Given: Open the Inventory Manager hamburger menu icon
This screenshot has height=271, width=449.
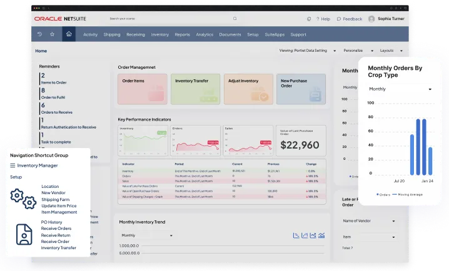Looking at the screenshot, I should point(13,165).
